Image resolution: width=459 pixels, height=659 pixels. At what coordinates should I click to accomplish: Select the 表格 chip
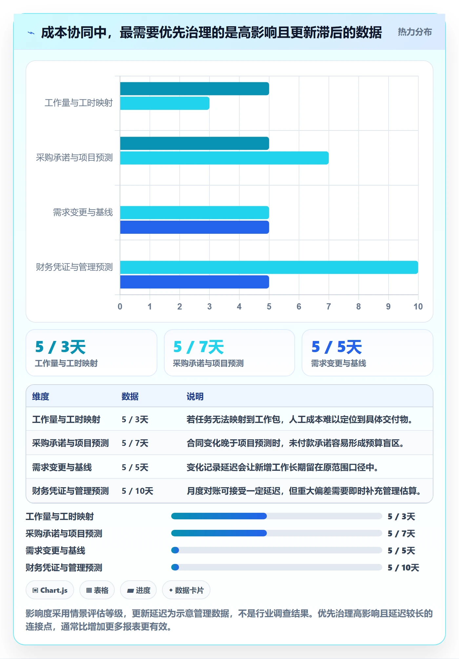click(97, 590)
